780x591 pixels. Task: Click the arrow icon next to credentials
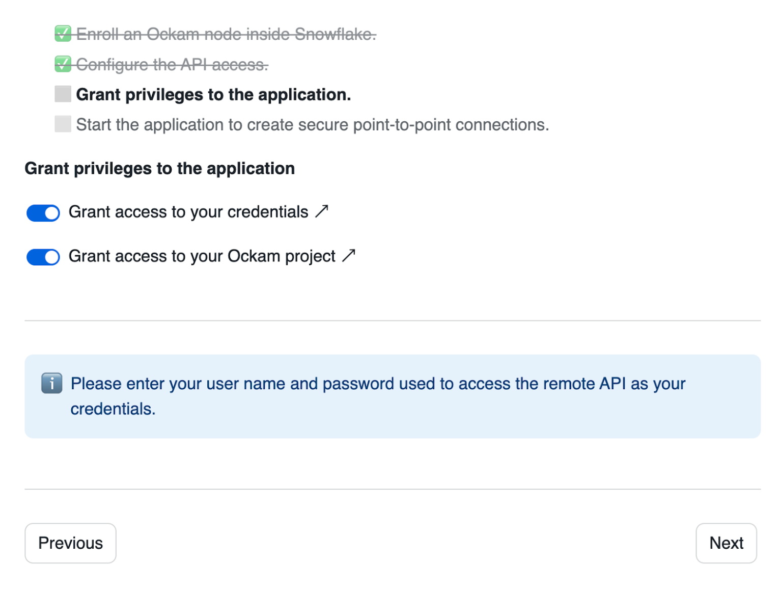pos(322,211)
